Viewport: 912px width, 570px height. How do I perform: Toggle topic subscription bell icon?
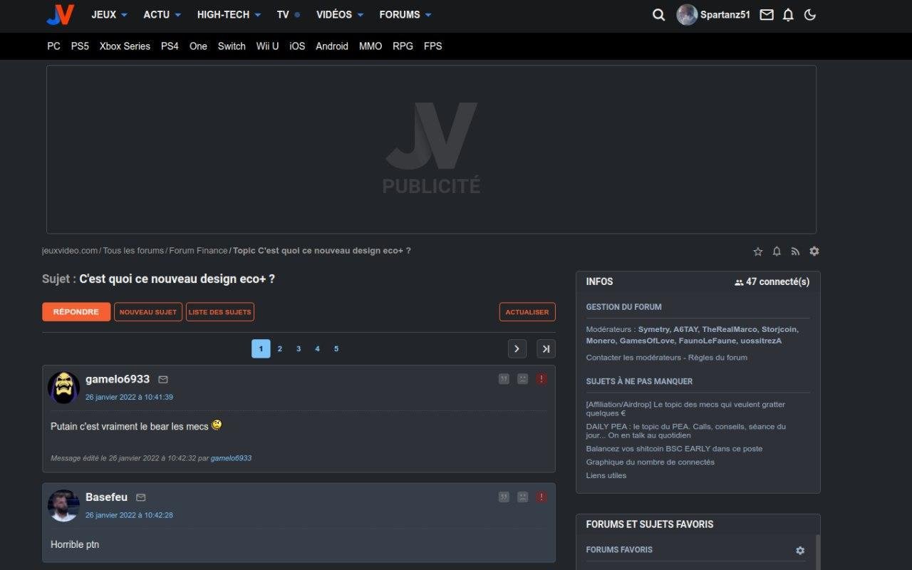777,252
